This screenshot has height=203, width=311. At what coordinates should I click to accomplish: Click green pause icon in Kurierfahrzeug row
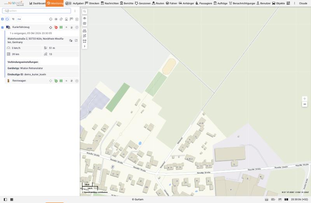(x=61, y=27)
